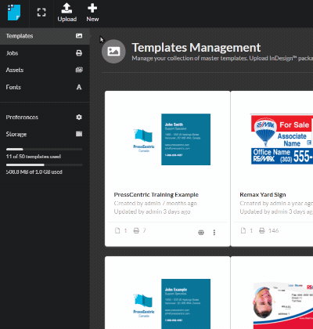Click the Storage drive icon
The height and width of the screenshot is (329, 313).
pos(79,134)
